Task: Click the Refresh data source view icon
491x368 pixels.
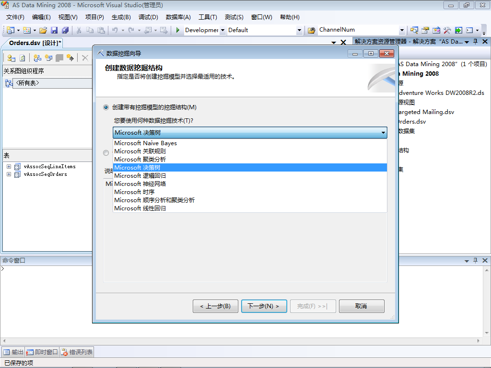Action: pos(22,58)
